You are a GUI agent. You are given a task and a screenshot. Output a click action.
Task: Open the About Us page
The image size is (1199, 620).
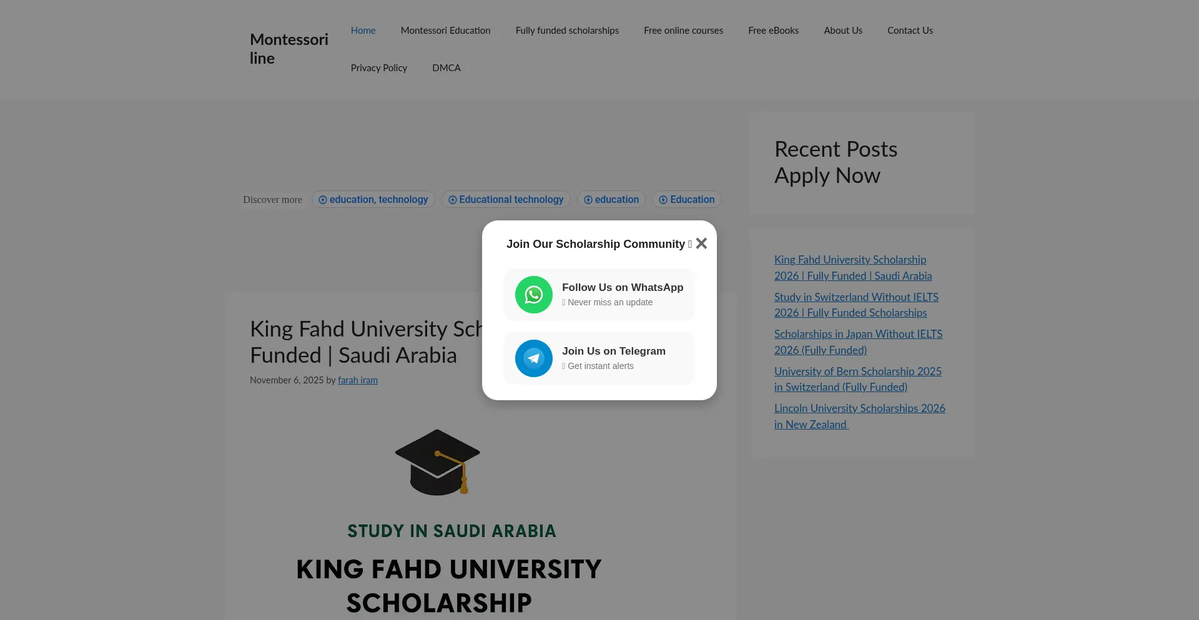(842, 31)
